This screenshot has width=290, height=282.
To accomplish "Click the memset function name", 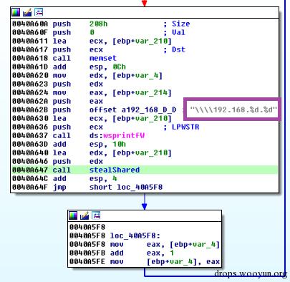I will 103,58.
